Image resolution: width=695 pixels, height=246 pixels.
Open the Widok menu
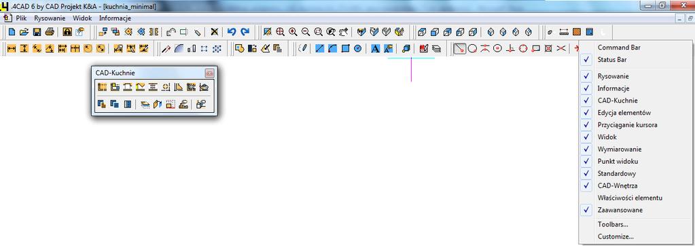click(x=82, y=18)
